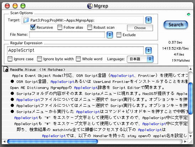Click the vertical scrollbar thumb
This screenshot has width=195, height=147.
190,98
